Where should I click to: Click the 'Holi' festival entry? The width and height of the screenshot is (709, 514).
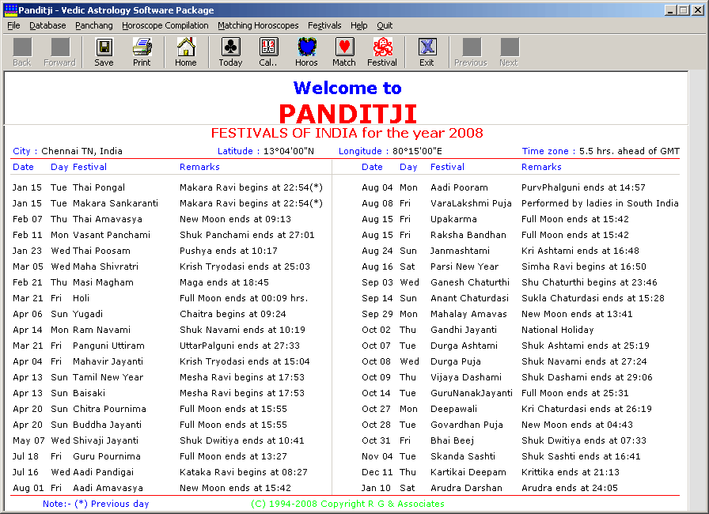81,298
